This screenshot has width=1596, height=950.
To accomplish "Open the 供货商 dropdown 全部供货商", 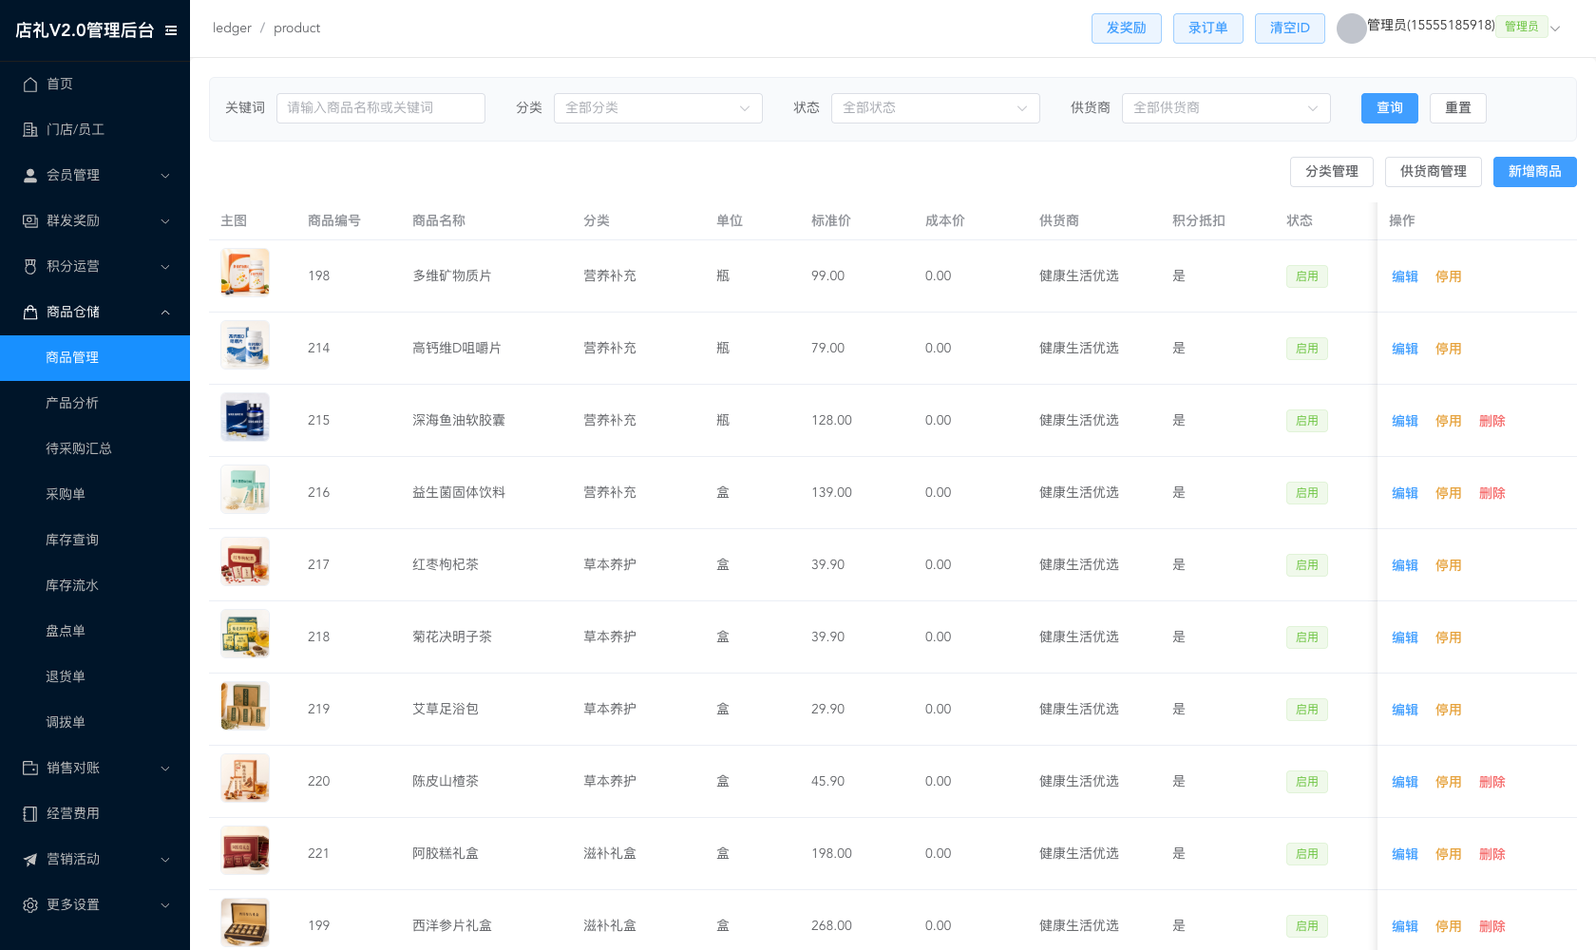I will 1226,108.
